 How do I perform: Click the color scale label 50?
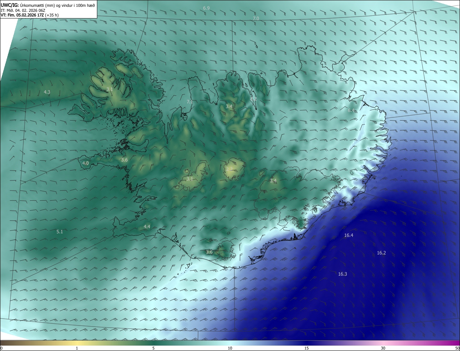(x=457, y=348)
